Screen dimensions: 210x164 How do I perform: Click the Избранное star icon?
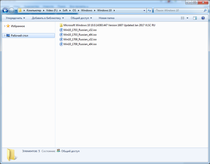[8, 26]
